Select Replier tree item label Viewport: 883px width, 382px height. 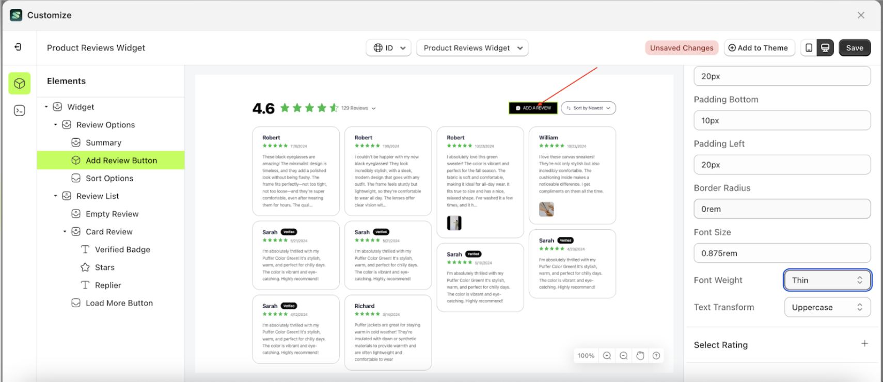tap(108, 285)
